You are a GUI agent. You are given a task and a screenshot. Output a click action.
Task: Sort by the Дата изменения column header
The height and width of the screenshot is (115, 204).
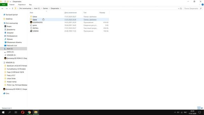[x=70, y=13]
